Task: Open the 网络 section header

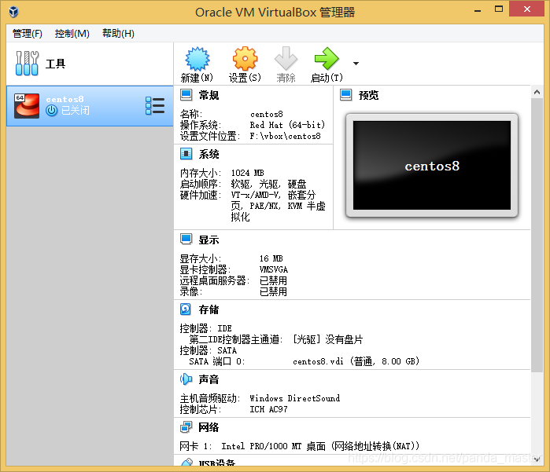Action: coord(209,427)
